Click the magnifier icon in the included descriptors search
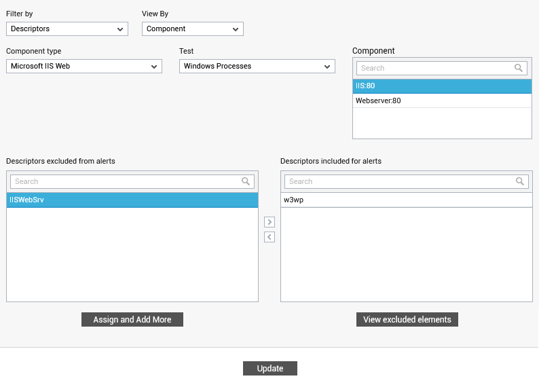539x385 pixels. (x=520, y=181)
